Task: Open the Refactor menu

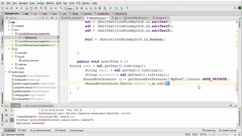Action: click(x=50, y=3)
